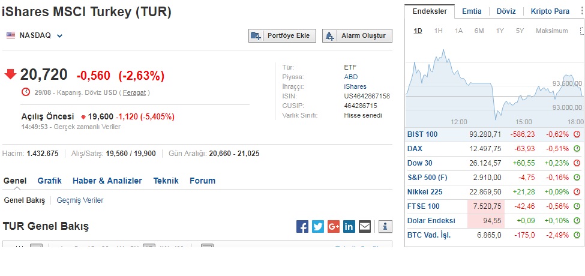This screenshot has height=276, width=585.
Task: Open DAX index link
Action: (x=415, y=148)
